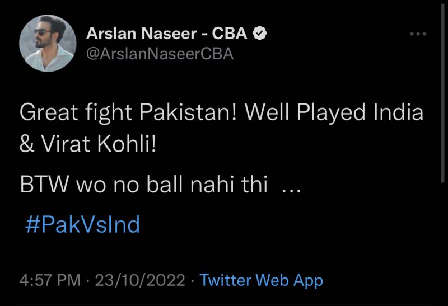This screenshot has height=306, width=448.
Task: Open the Twitter Web App source link
Action: (x=262, y=280)
